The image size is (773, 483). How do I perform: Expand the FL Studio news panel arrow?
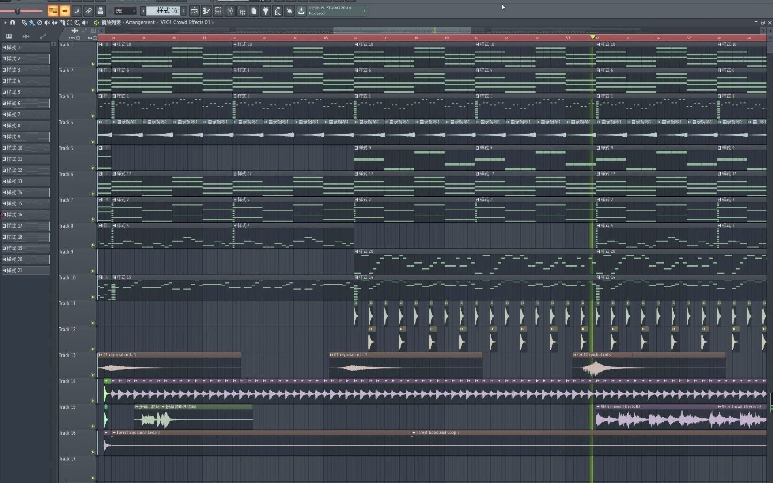pyautogui.click(x=364, y=11)
